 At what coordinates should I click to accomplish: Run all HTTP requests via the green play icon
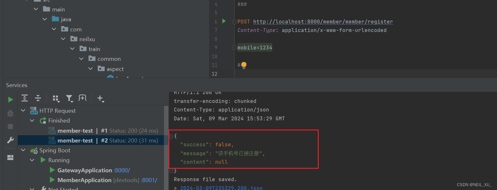tap(10, 99)
